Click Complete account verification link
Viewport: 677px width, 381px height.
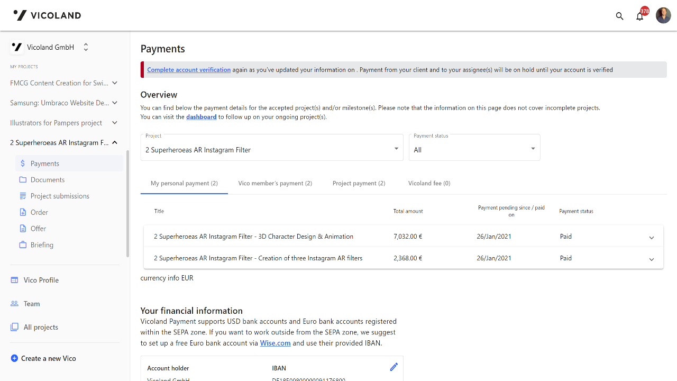pos(189,70)
